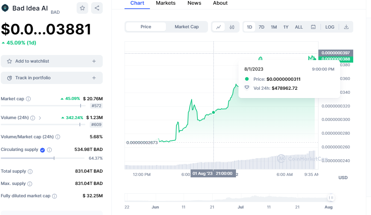Click the Bad Idea AI coin logo

pyautogui.click(x=5, y=8)
